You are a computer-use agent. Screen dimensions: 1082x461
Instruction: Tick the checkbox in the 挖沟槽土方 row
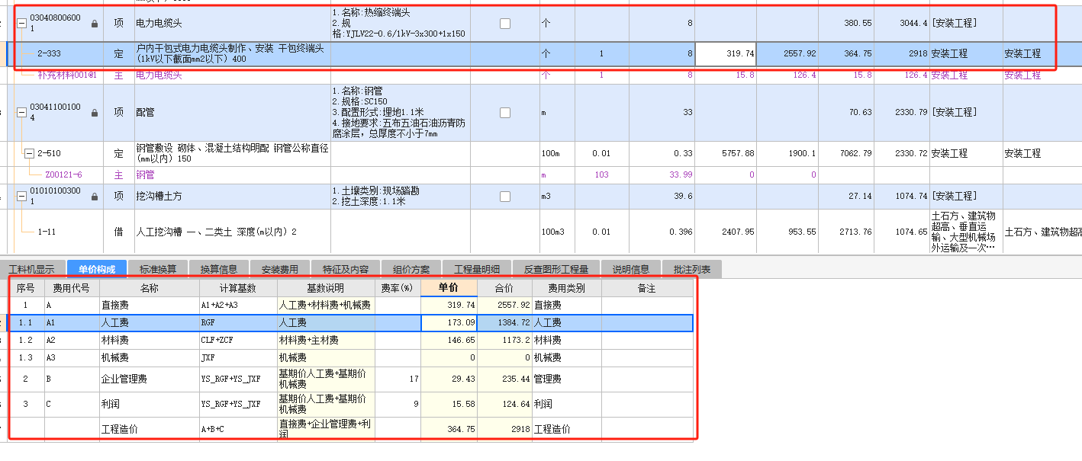[x=505, y=197]
